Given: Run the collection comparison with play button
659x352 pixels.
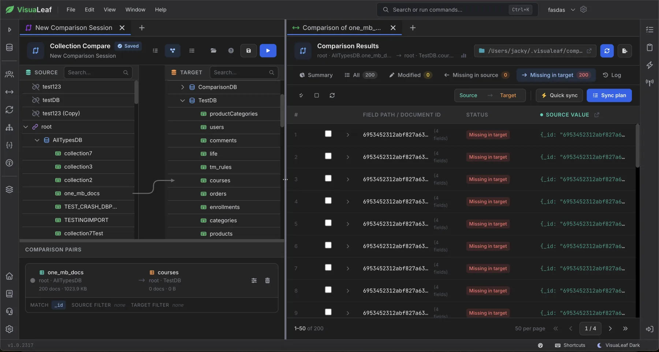Looking at the screenshot, I should tap(268, 51).
